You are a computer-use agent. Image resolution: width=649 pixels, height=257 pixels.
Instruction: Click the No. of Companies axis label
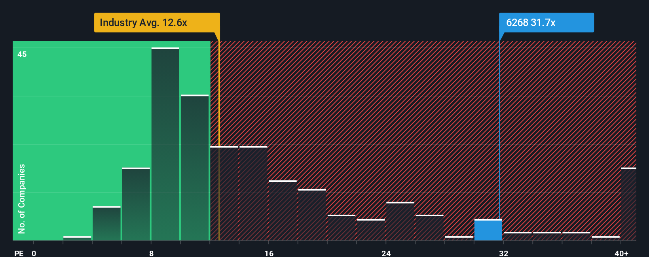[22, 198]
